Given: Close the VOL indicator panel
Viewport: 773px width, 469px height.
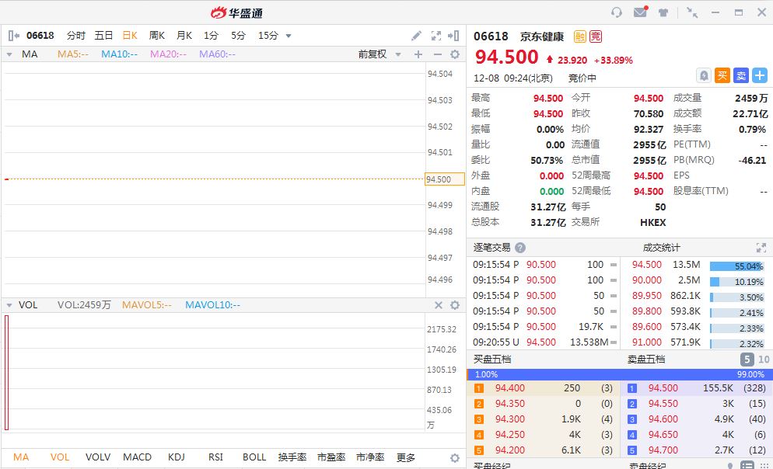Looking at the screenshot, I should (x=438, y=305).
